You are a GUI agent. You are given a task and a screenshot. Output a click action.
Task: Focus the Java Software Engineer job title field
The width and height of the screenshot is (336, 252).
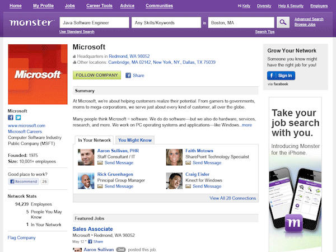tap(94, 22)
